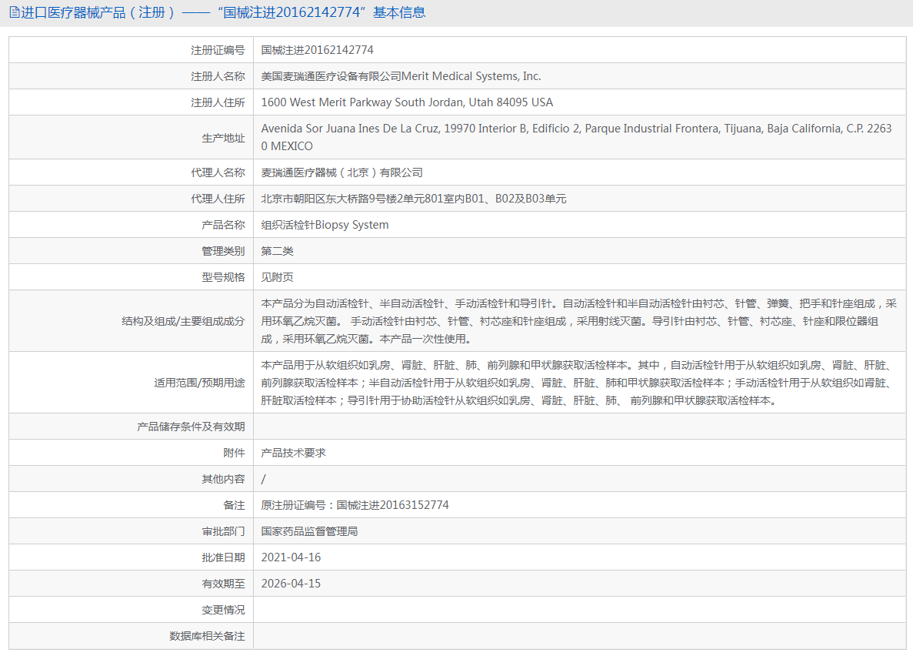Image resolution: width=913 pixels, height=656 pixels.
Task: Select intended use text starting 本产品用于从软组织
Action: pos(576,383)
